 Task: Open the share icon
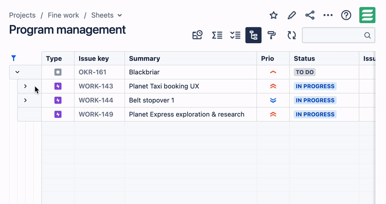(x=310, y=15)
